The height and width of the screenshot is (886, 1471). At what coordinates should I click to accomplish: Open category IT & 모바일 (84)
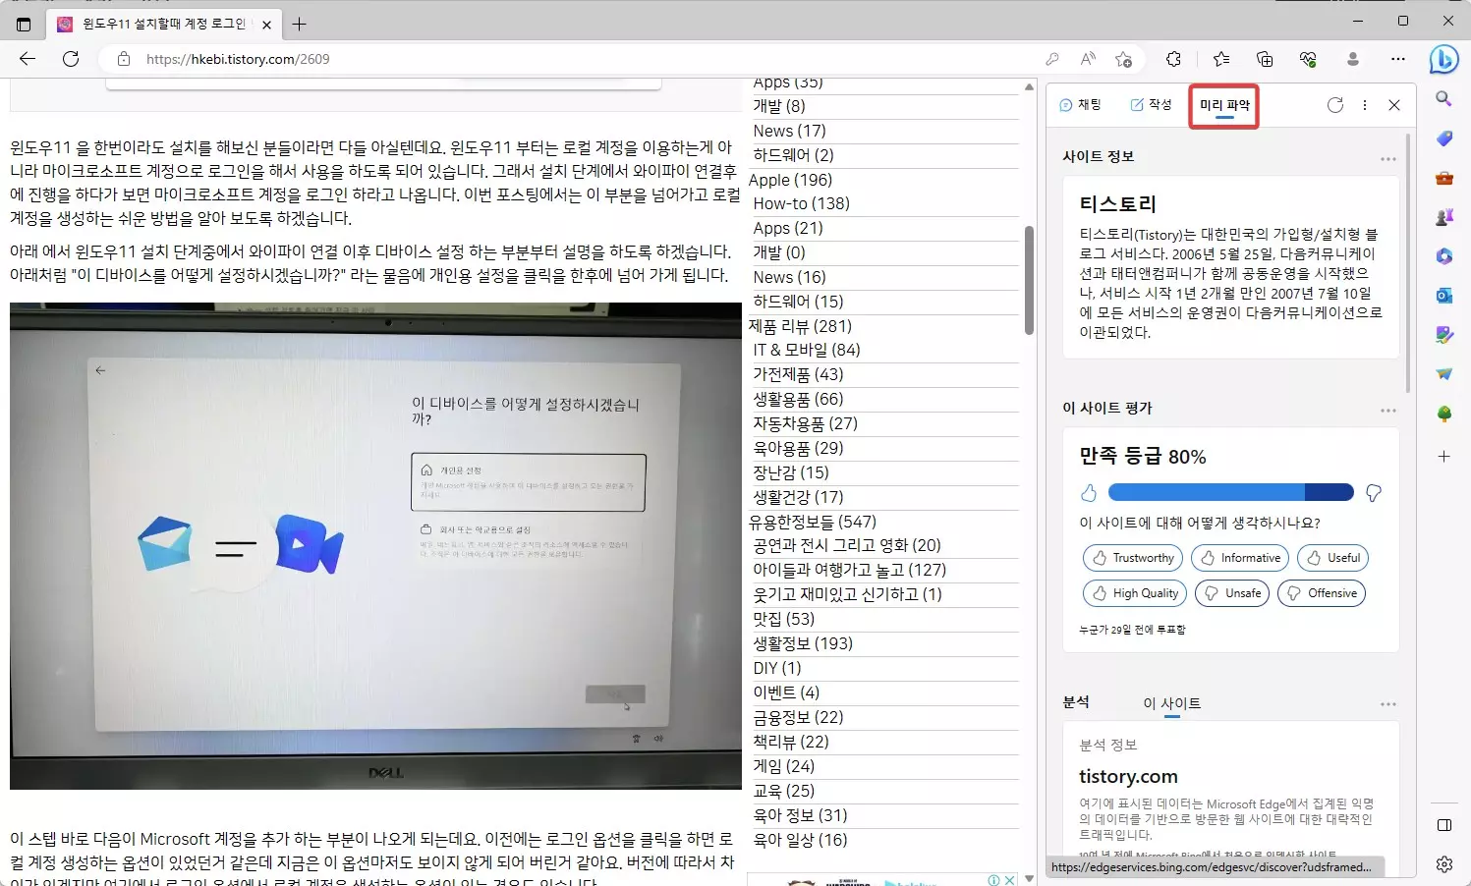(x=806, y=350)
